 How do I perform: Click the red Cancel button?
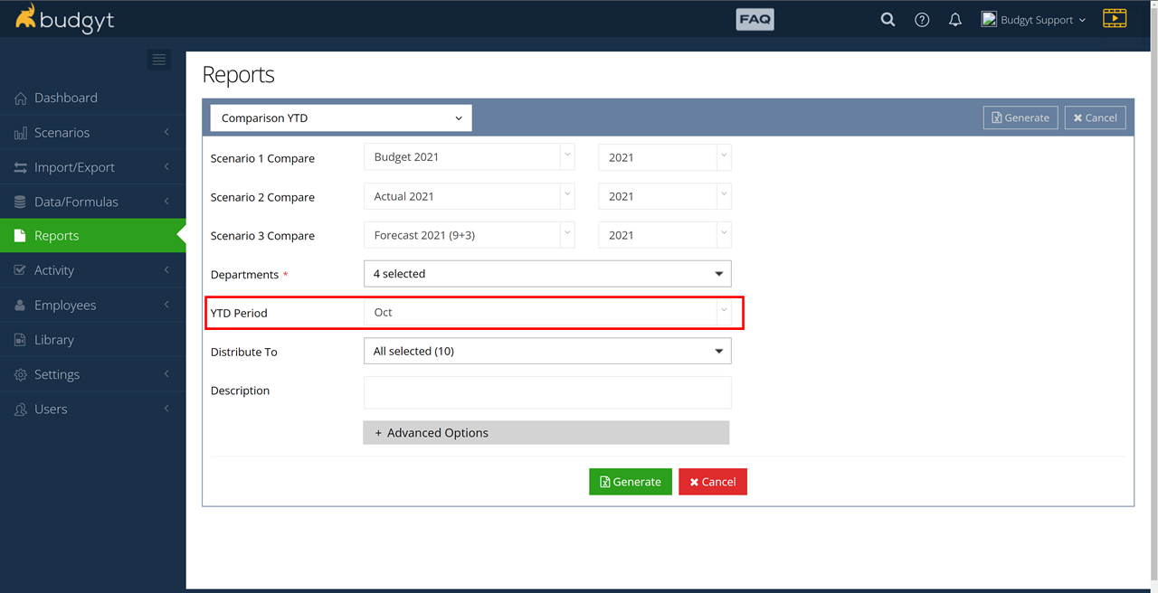[712, 482]
